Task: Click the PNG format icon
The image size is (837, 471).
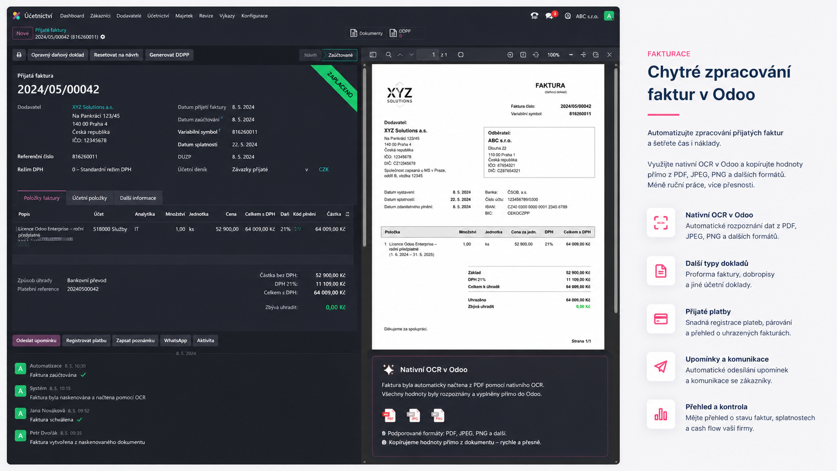Action: tap(438, 415)
